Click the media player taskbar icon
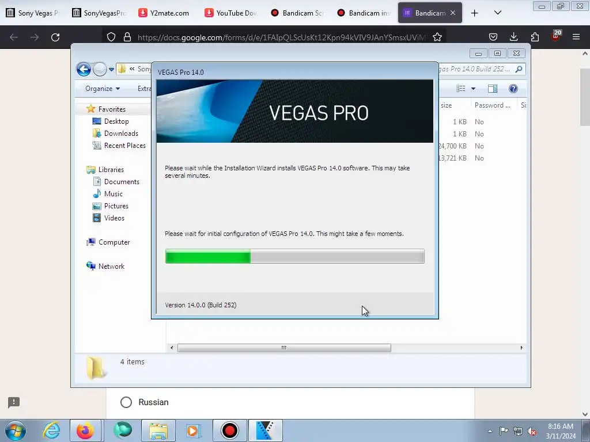The height and width of the screenshot is (442, 590). (194, 430)
